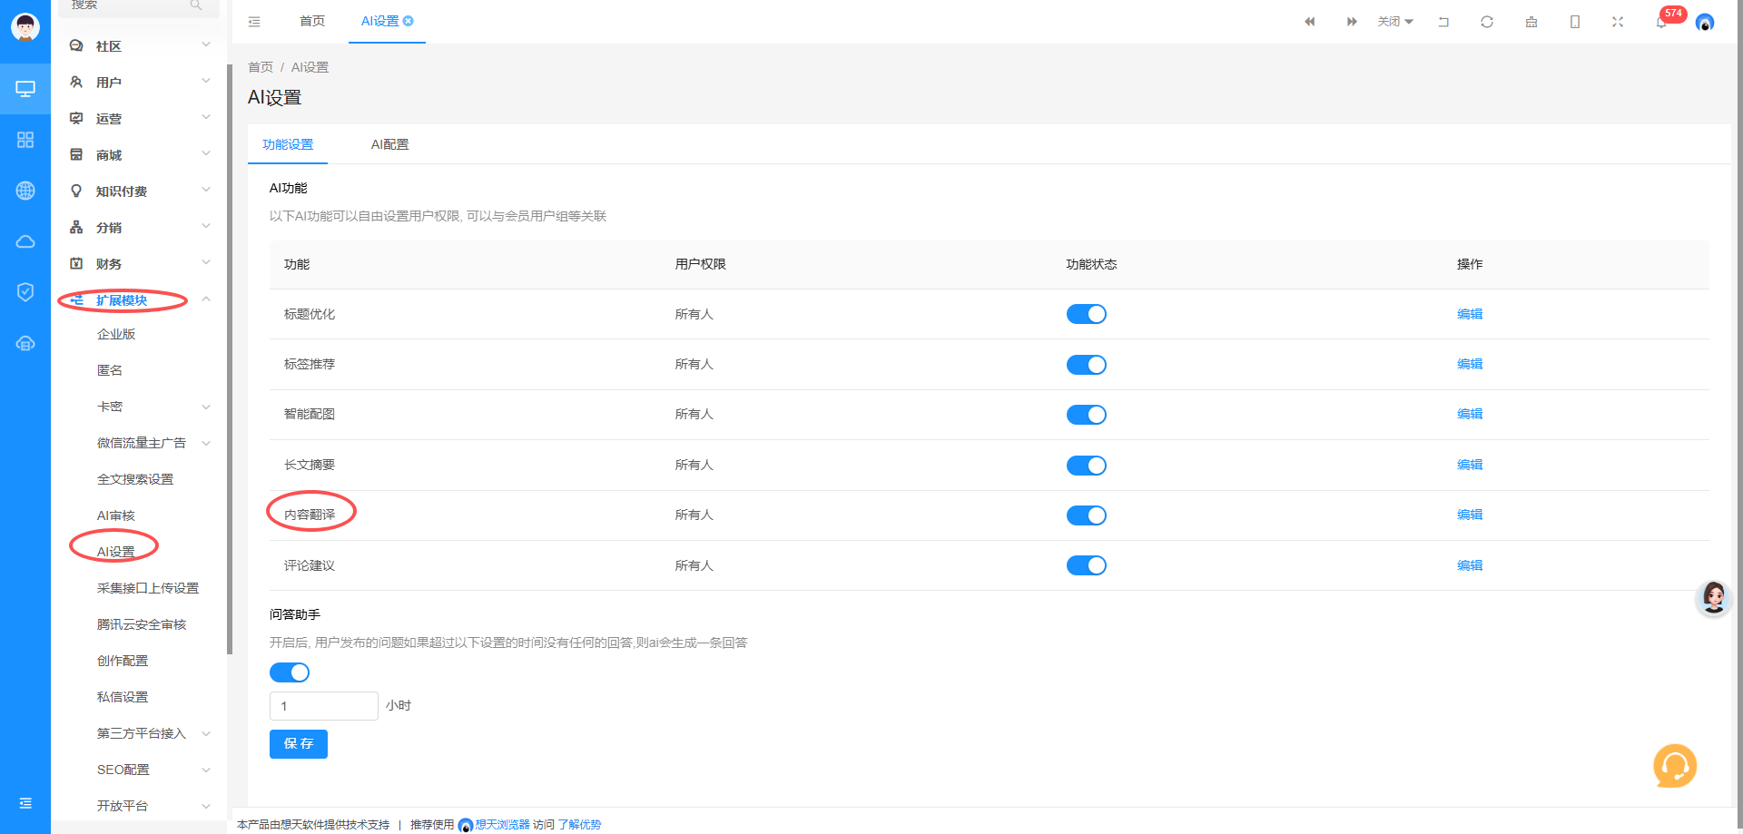Open the mobile device preview icon
The image size is (1743, 834).
pos(1575,22)
